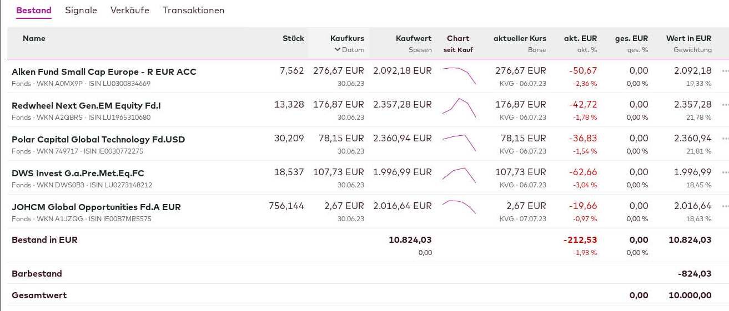The width and height of the screenshot is (729, 311).
Task: Sort table by Name column header
Action: pos(34,38)
